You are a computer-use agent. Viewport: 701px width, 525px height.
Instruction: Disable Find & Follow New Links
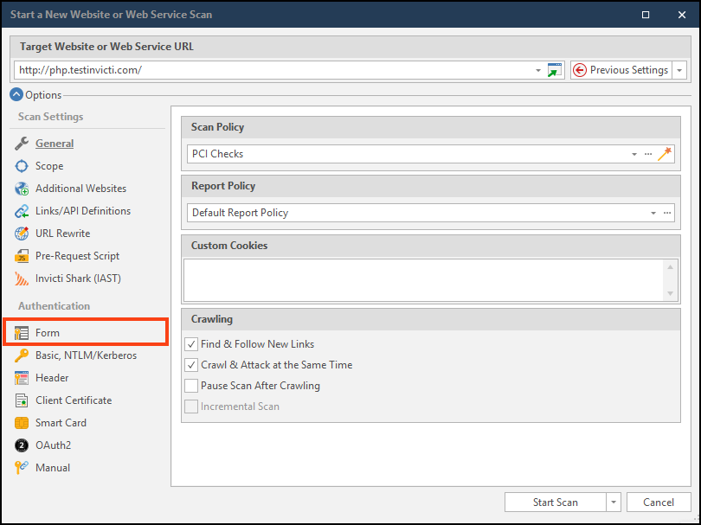coord(191,343)
